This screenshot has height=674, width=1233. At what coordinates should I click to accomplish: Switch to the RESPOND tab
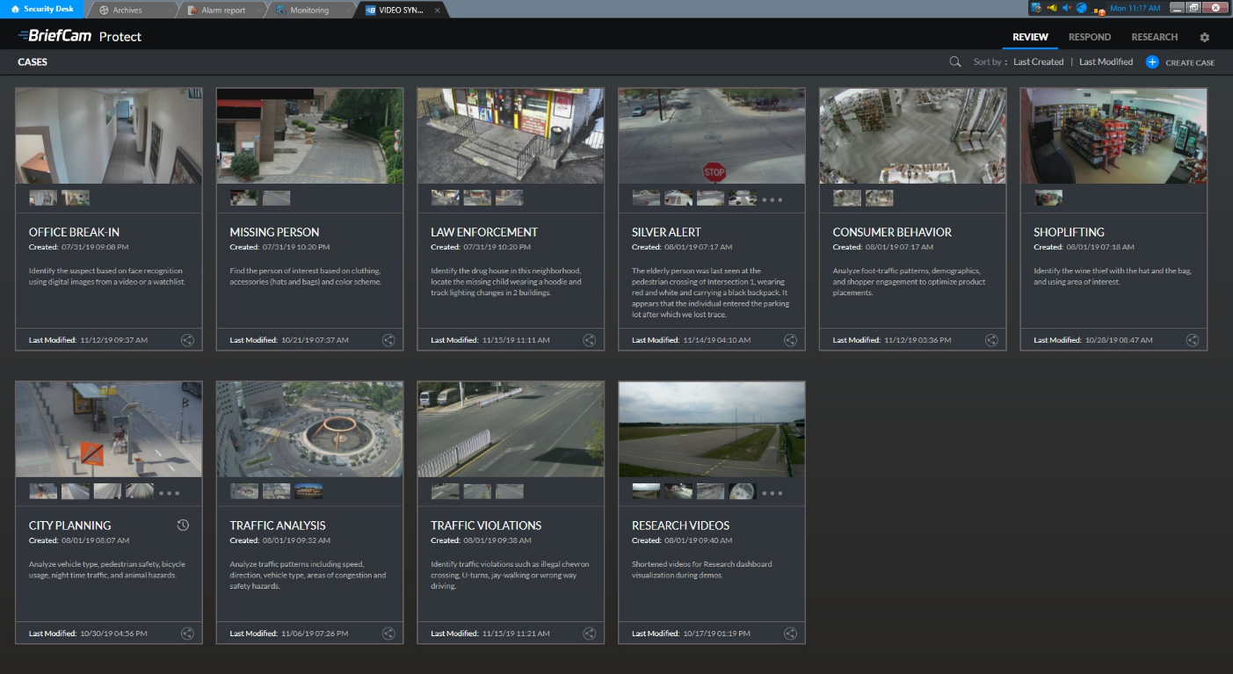pos(1090,37)
